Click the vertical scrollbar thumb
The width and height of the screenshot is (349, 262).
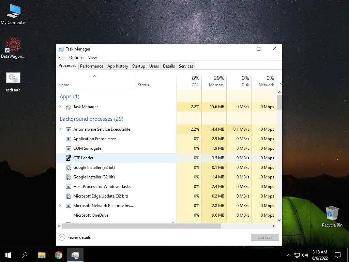[x=279, y=102]
